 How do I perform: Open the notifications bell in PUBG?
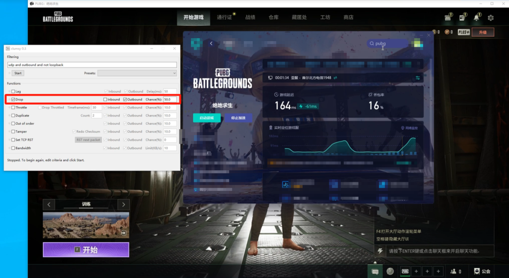(476, 17)
